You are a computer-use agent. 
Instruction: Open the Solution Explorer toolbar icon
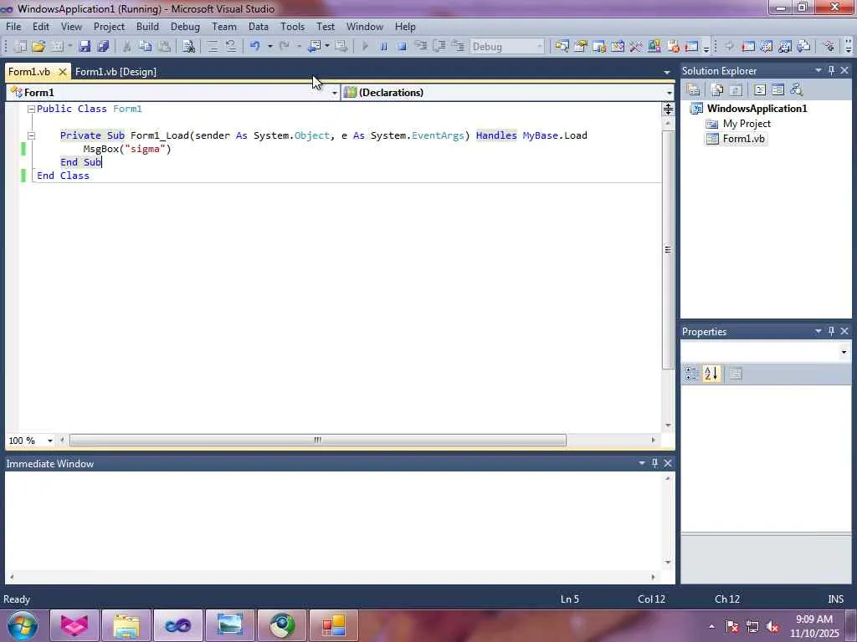(562, 47)
